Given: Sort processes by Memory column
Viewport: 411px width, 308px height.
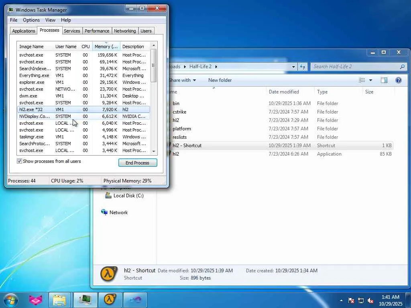Looking at the screenshot, I should click(106, 47).
